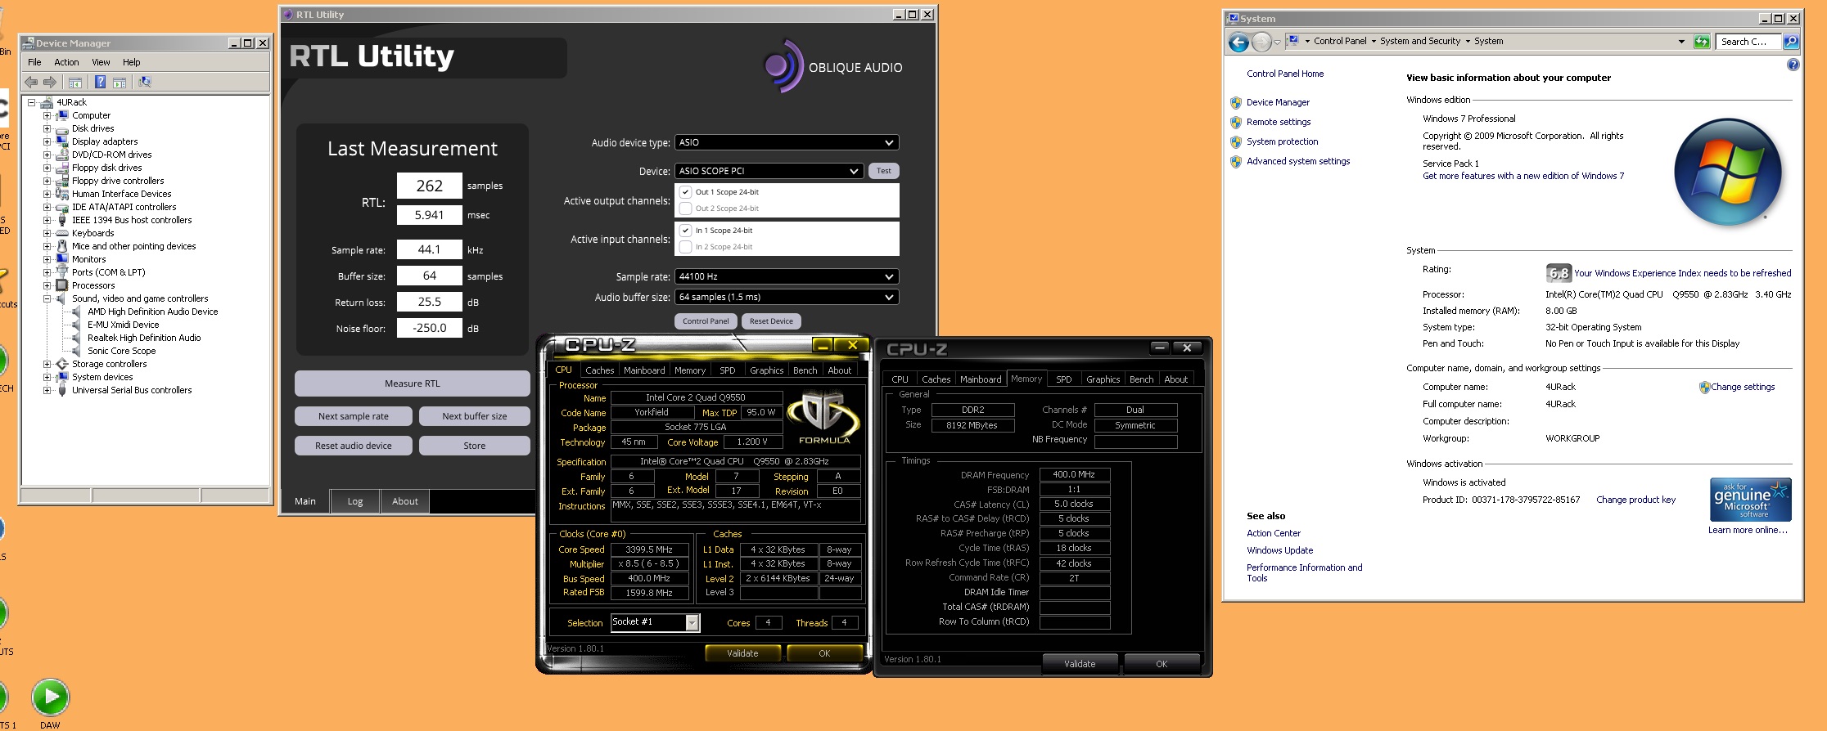The image size is (1827, 731).
Task: Open the 44100 Hz sample rate dropdown
Action: click(787, 276)
